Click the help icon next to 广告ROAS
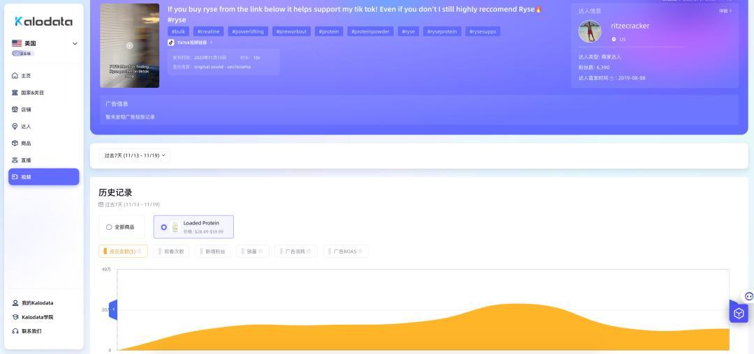 pos(360,252)
